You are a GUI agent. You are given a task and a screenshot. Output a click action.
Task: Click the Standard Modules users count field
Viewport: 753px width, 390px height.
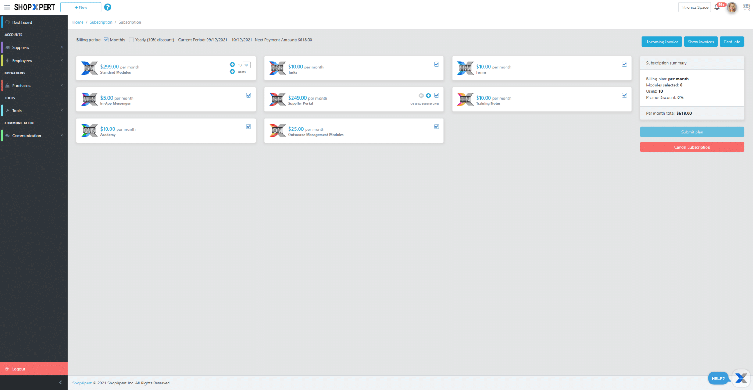tap(246, 65)
